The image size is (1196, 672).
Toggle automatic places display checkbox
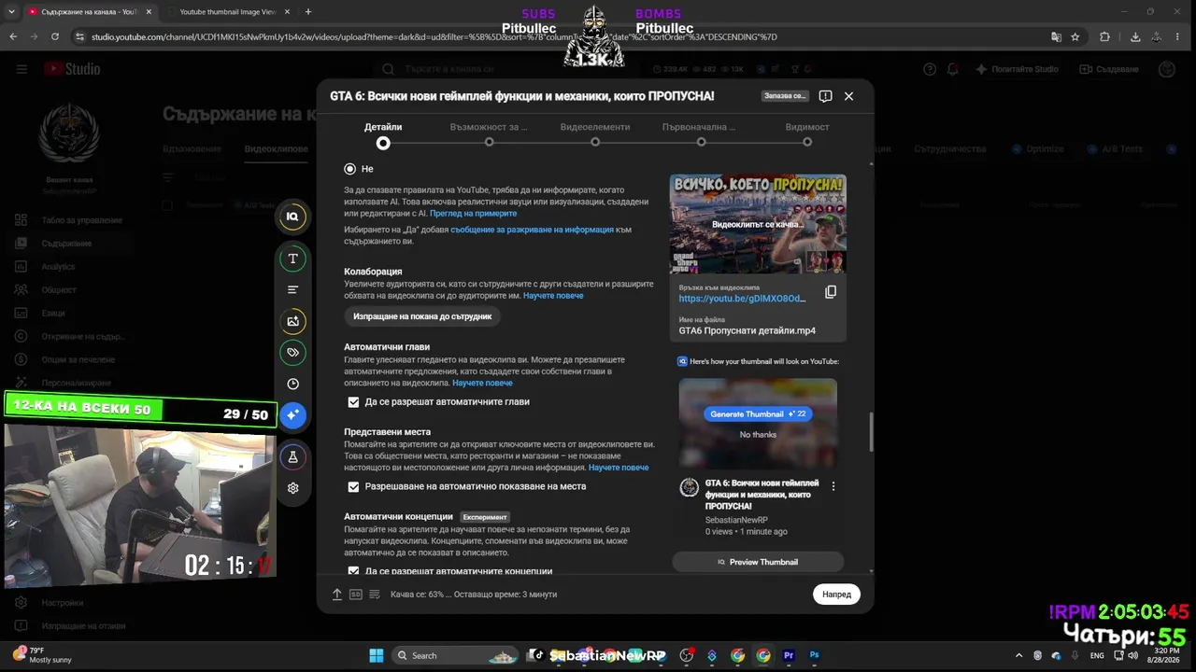[353, 487]
